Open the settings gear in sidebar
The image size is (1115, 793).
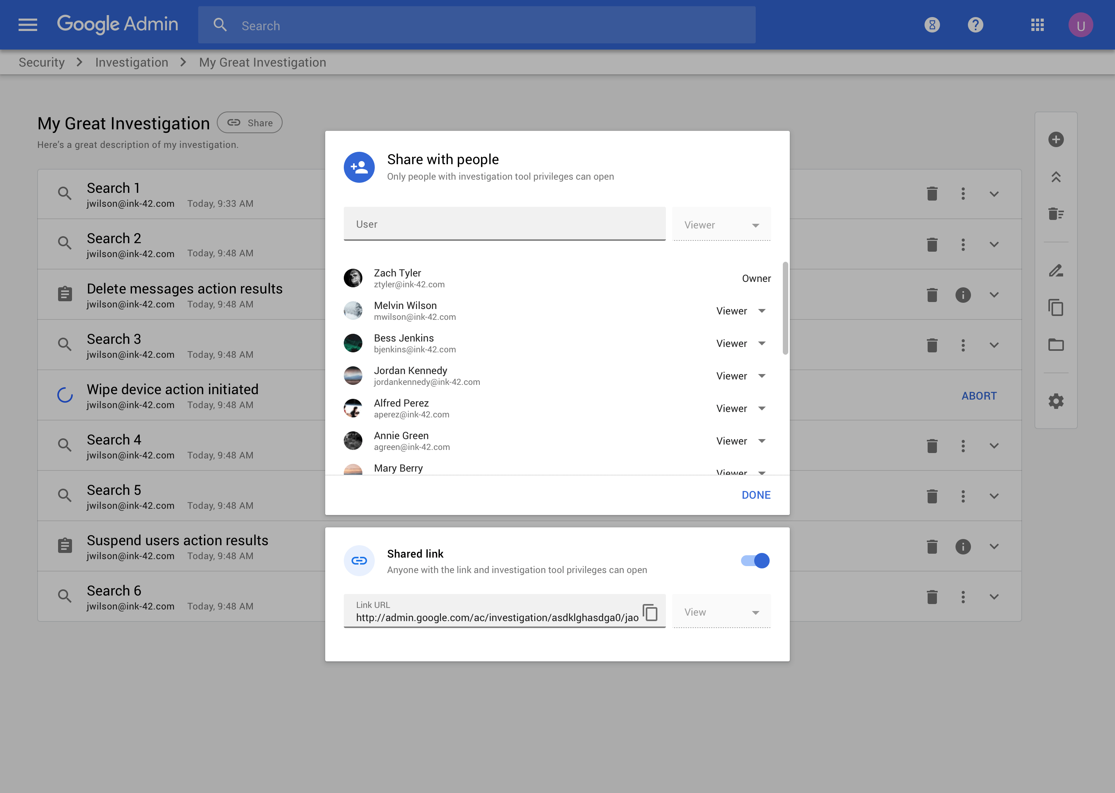(x=1055, y=402)
